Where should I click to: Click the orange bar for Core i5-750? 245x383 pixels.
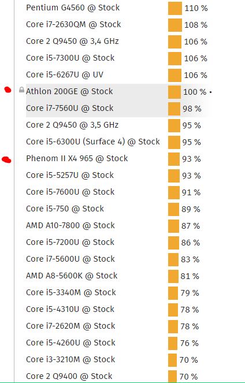(173, 209)
